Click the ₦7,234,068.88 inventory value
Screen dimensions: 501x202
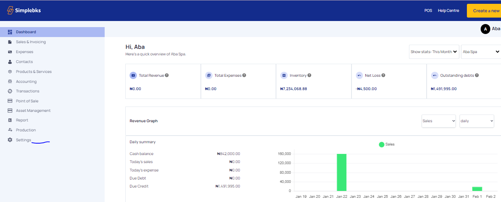click(x=294, y=89)
